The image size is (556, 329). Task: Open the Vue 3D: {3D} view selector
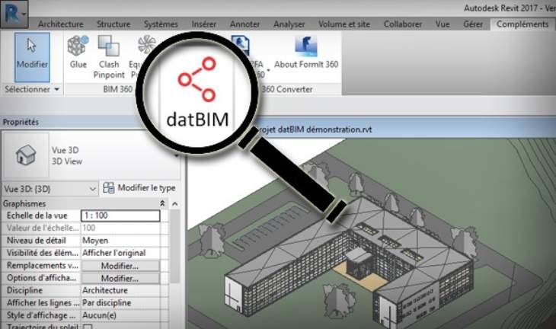[x=50, y=189]
